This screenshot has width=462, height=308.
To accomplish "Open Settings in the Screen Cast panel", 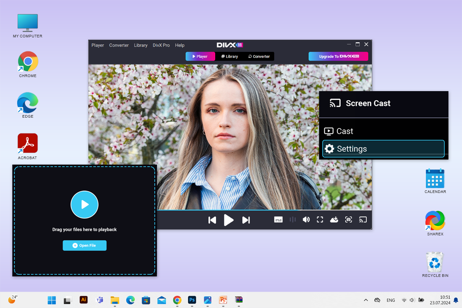I will tap(383, 149).
